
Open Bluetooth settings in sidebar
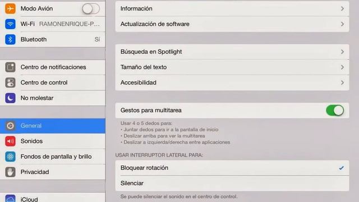(x=53, y=39)
